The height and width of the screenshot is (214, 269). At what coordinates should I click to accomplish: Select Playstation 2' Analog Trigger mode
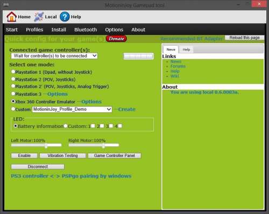(x=13, y=86)
